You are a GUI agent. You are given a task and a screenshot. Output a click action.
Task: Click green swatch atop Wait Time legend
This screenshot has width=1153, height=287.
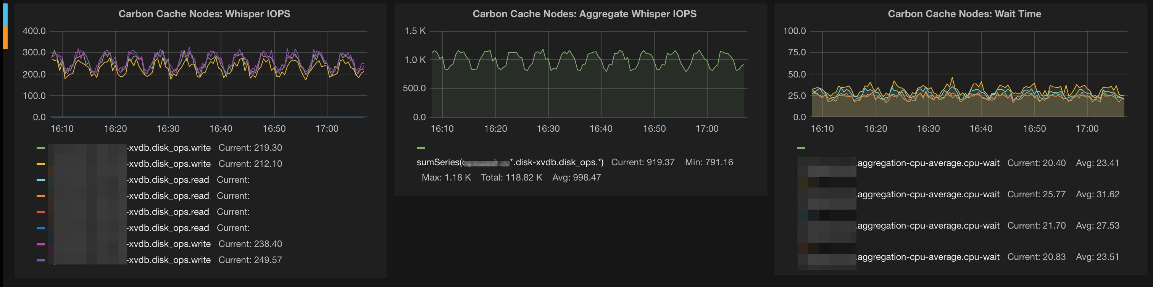(x=801, y=148)
